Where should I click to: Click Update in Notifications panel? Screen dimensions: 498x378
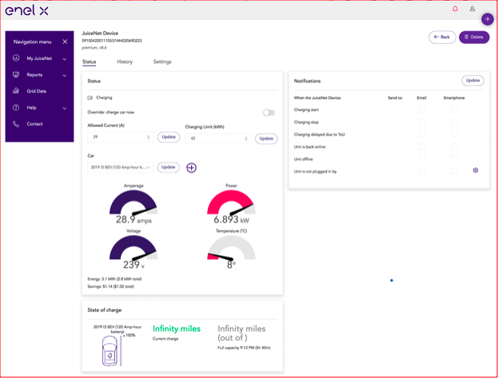pos(473,81)
